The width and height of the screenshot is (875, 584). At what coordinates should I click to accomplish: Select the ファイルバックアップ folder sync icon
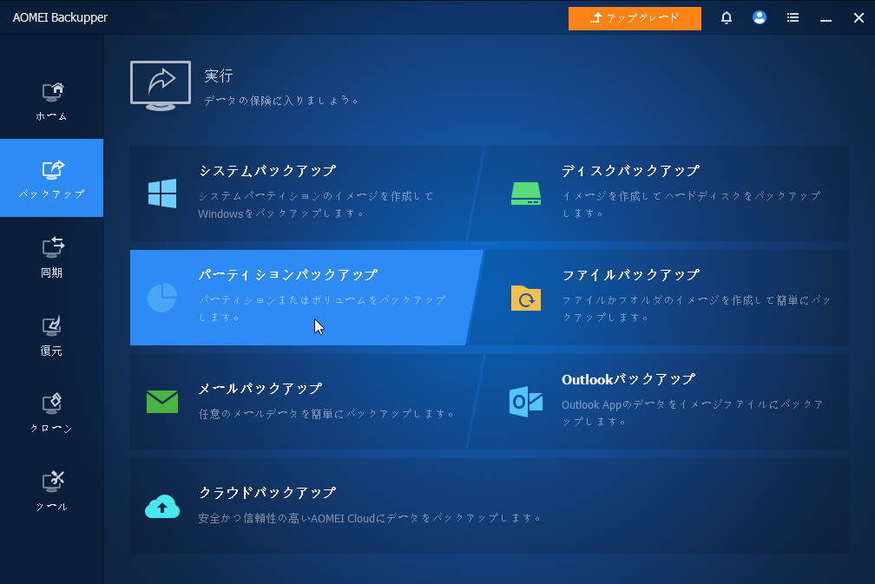tap(525, 298)
